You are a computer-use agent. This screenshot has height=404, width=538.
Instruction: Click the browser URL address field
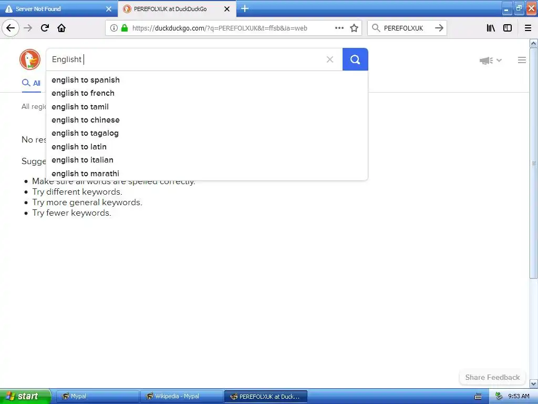(220, 28)
